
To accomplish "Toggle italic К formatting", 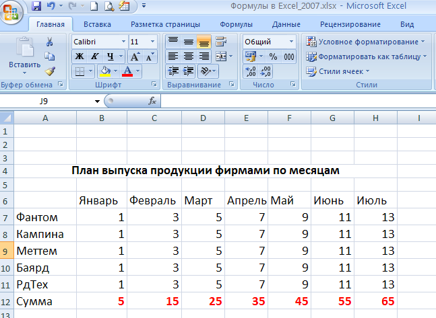I will [95, 56].
